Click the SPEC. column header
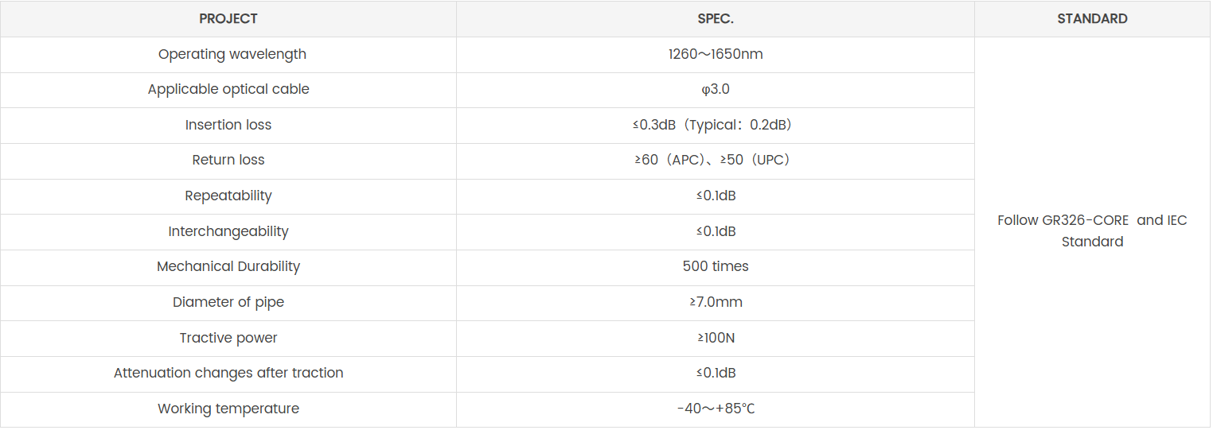 coord(715,19)
